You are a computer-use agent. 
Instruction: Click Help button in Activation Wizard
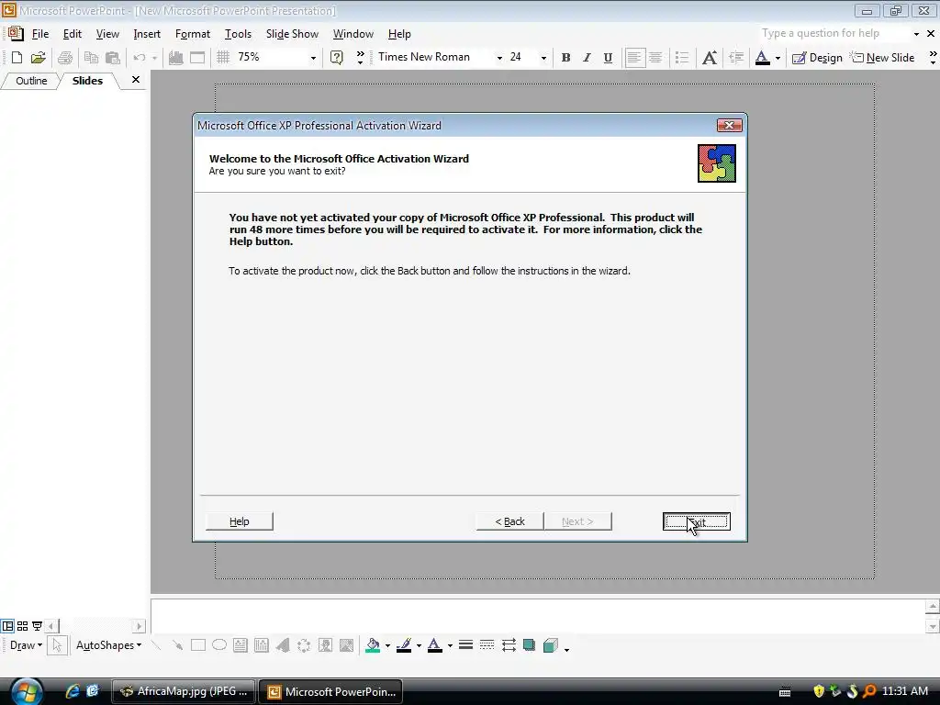tap(240, 521)
